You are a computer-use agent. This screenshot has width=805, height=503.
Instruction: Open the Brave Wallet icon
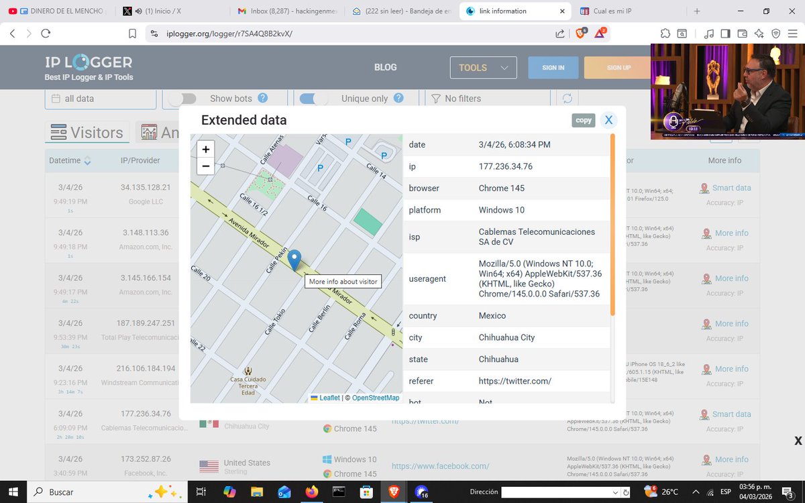(742, 33)
